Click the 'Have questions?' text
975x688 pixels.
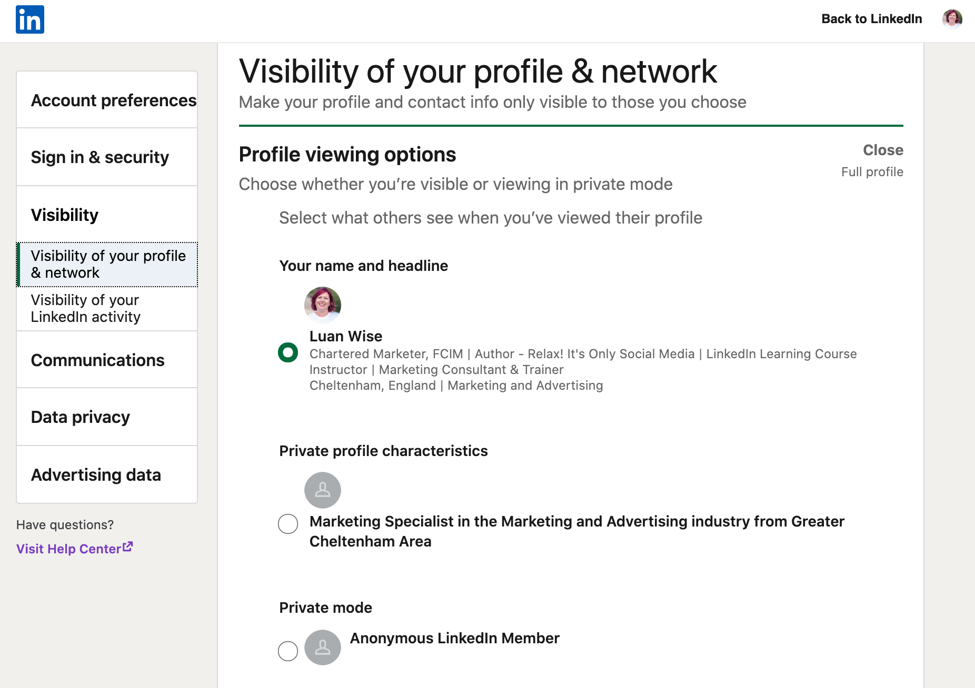click(65, 525)
